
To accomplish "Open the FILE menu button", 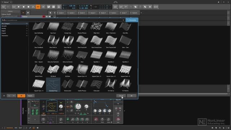I will 4,7.
